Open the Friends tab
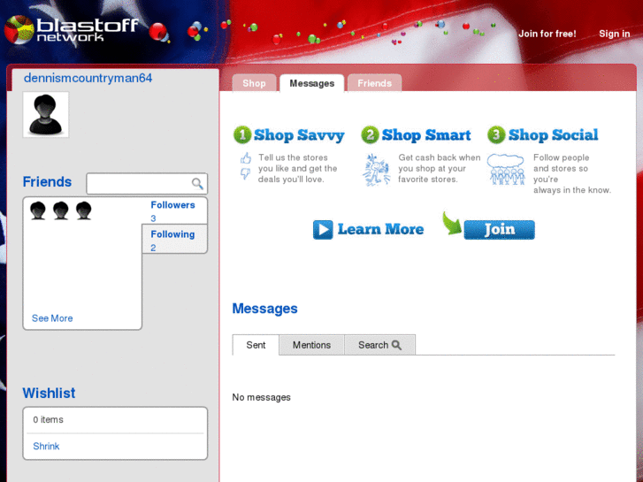Screen dimensions: 643x482 pos(374,83)
